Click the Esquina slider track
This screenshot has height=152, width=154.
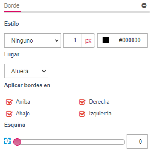coord(69,142)
